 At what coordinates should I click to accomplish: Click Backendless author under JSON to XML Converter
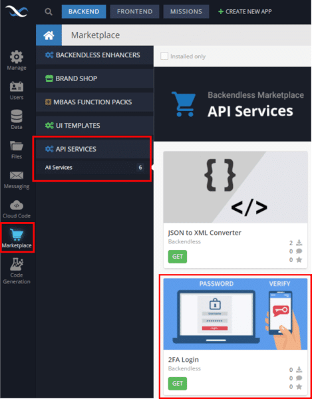click(184, 241)
